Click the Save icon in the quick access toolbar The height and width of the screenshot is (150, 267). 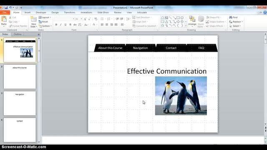(6, 7)
